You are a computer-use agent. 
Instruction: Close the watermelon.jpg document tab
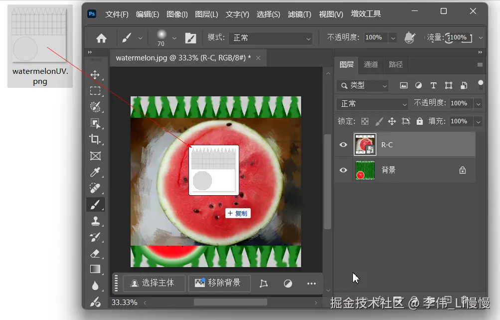258,58
